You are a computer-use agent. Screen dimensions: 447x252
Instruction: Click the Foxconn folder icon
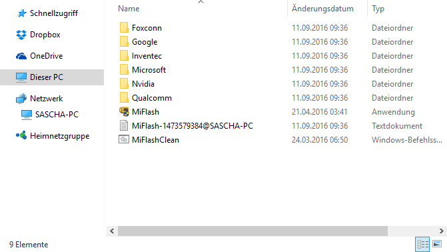(124, 28)
